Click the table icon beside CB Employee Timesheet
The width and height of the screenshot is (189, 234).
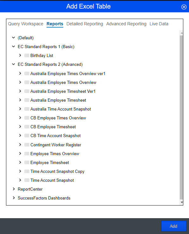(x=27, y=127)
